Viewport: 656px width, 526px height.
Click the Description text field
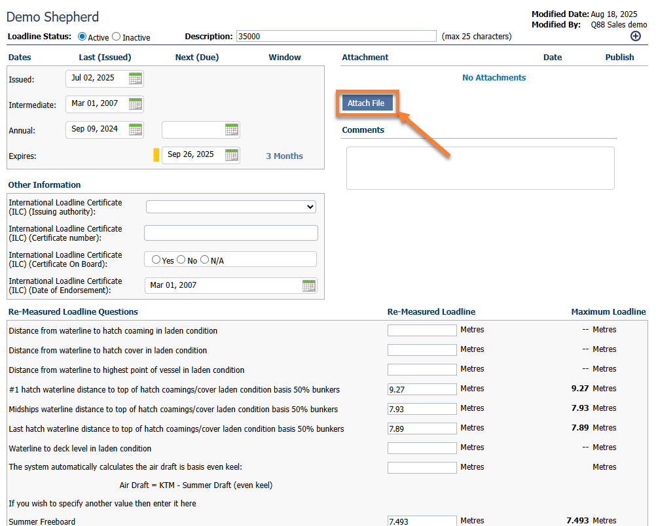coord(336,37)
